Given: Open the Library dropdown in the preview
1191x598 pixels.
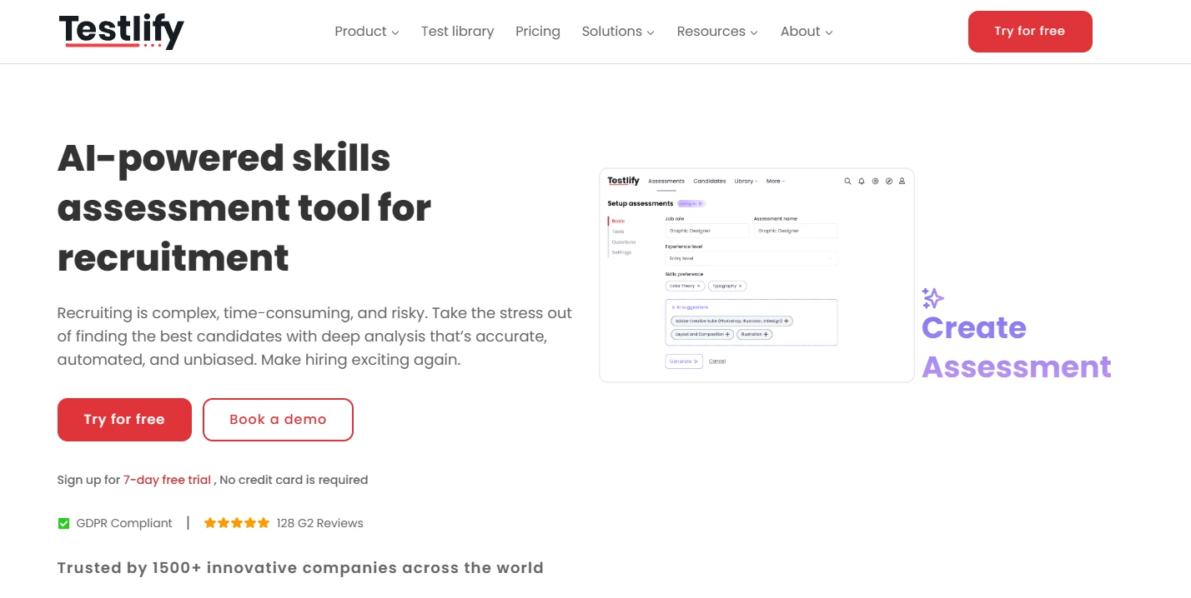Looking at the screenshot, I should click(x=746, y=181).
